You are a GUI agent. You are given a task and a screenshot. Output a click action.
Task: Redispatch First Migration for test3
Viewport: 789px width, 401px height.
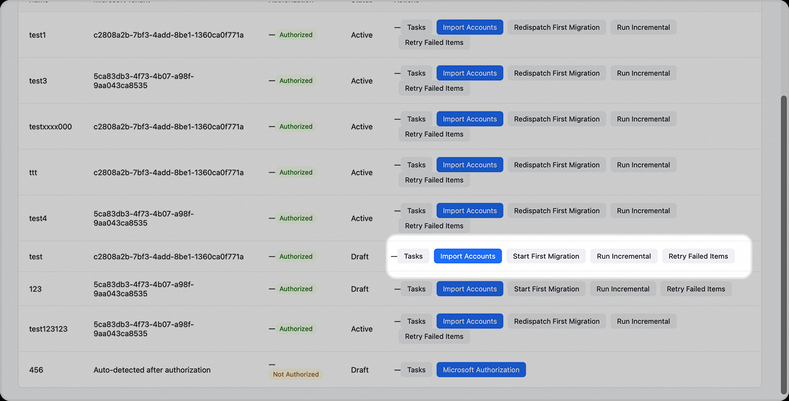coord(557,73)
